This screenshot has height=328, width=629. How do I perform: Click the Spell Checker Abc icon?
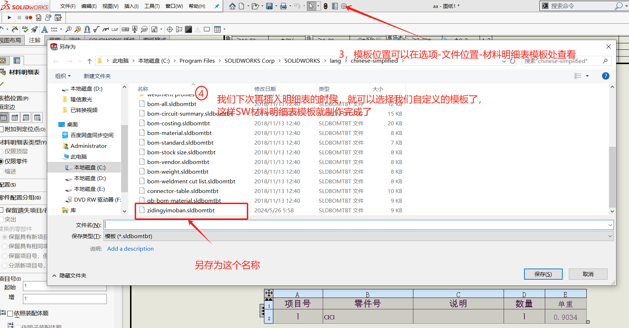click(x=25, y=29)
